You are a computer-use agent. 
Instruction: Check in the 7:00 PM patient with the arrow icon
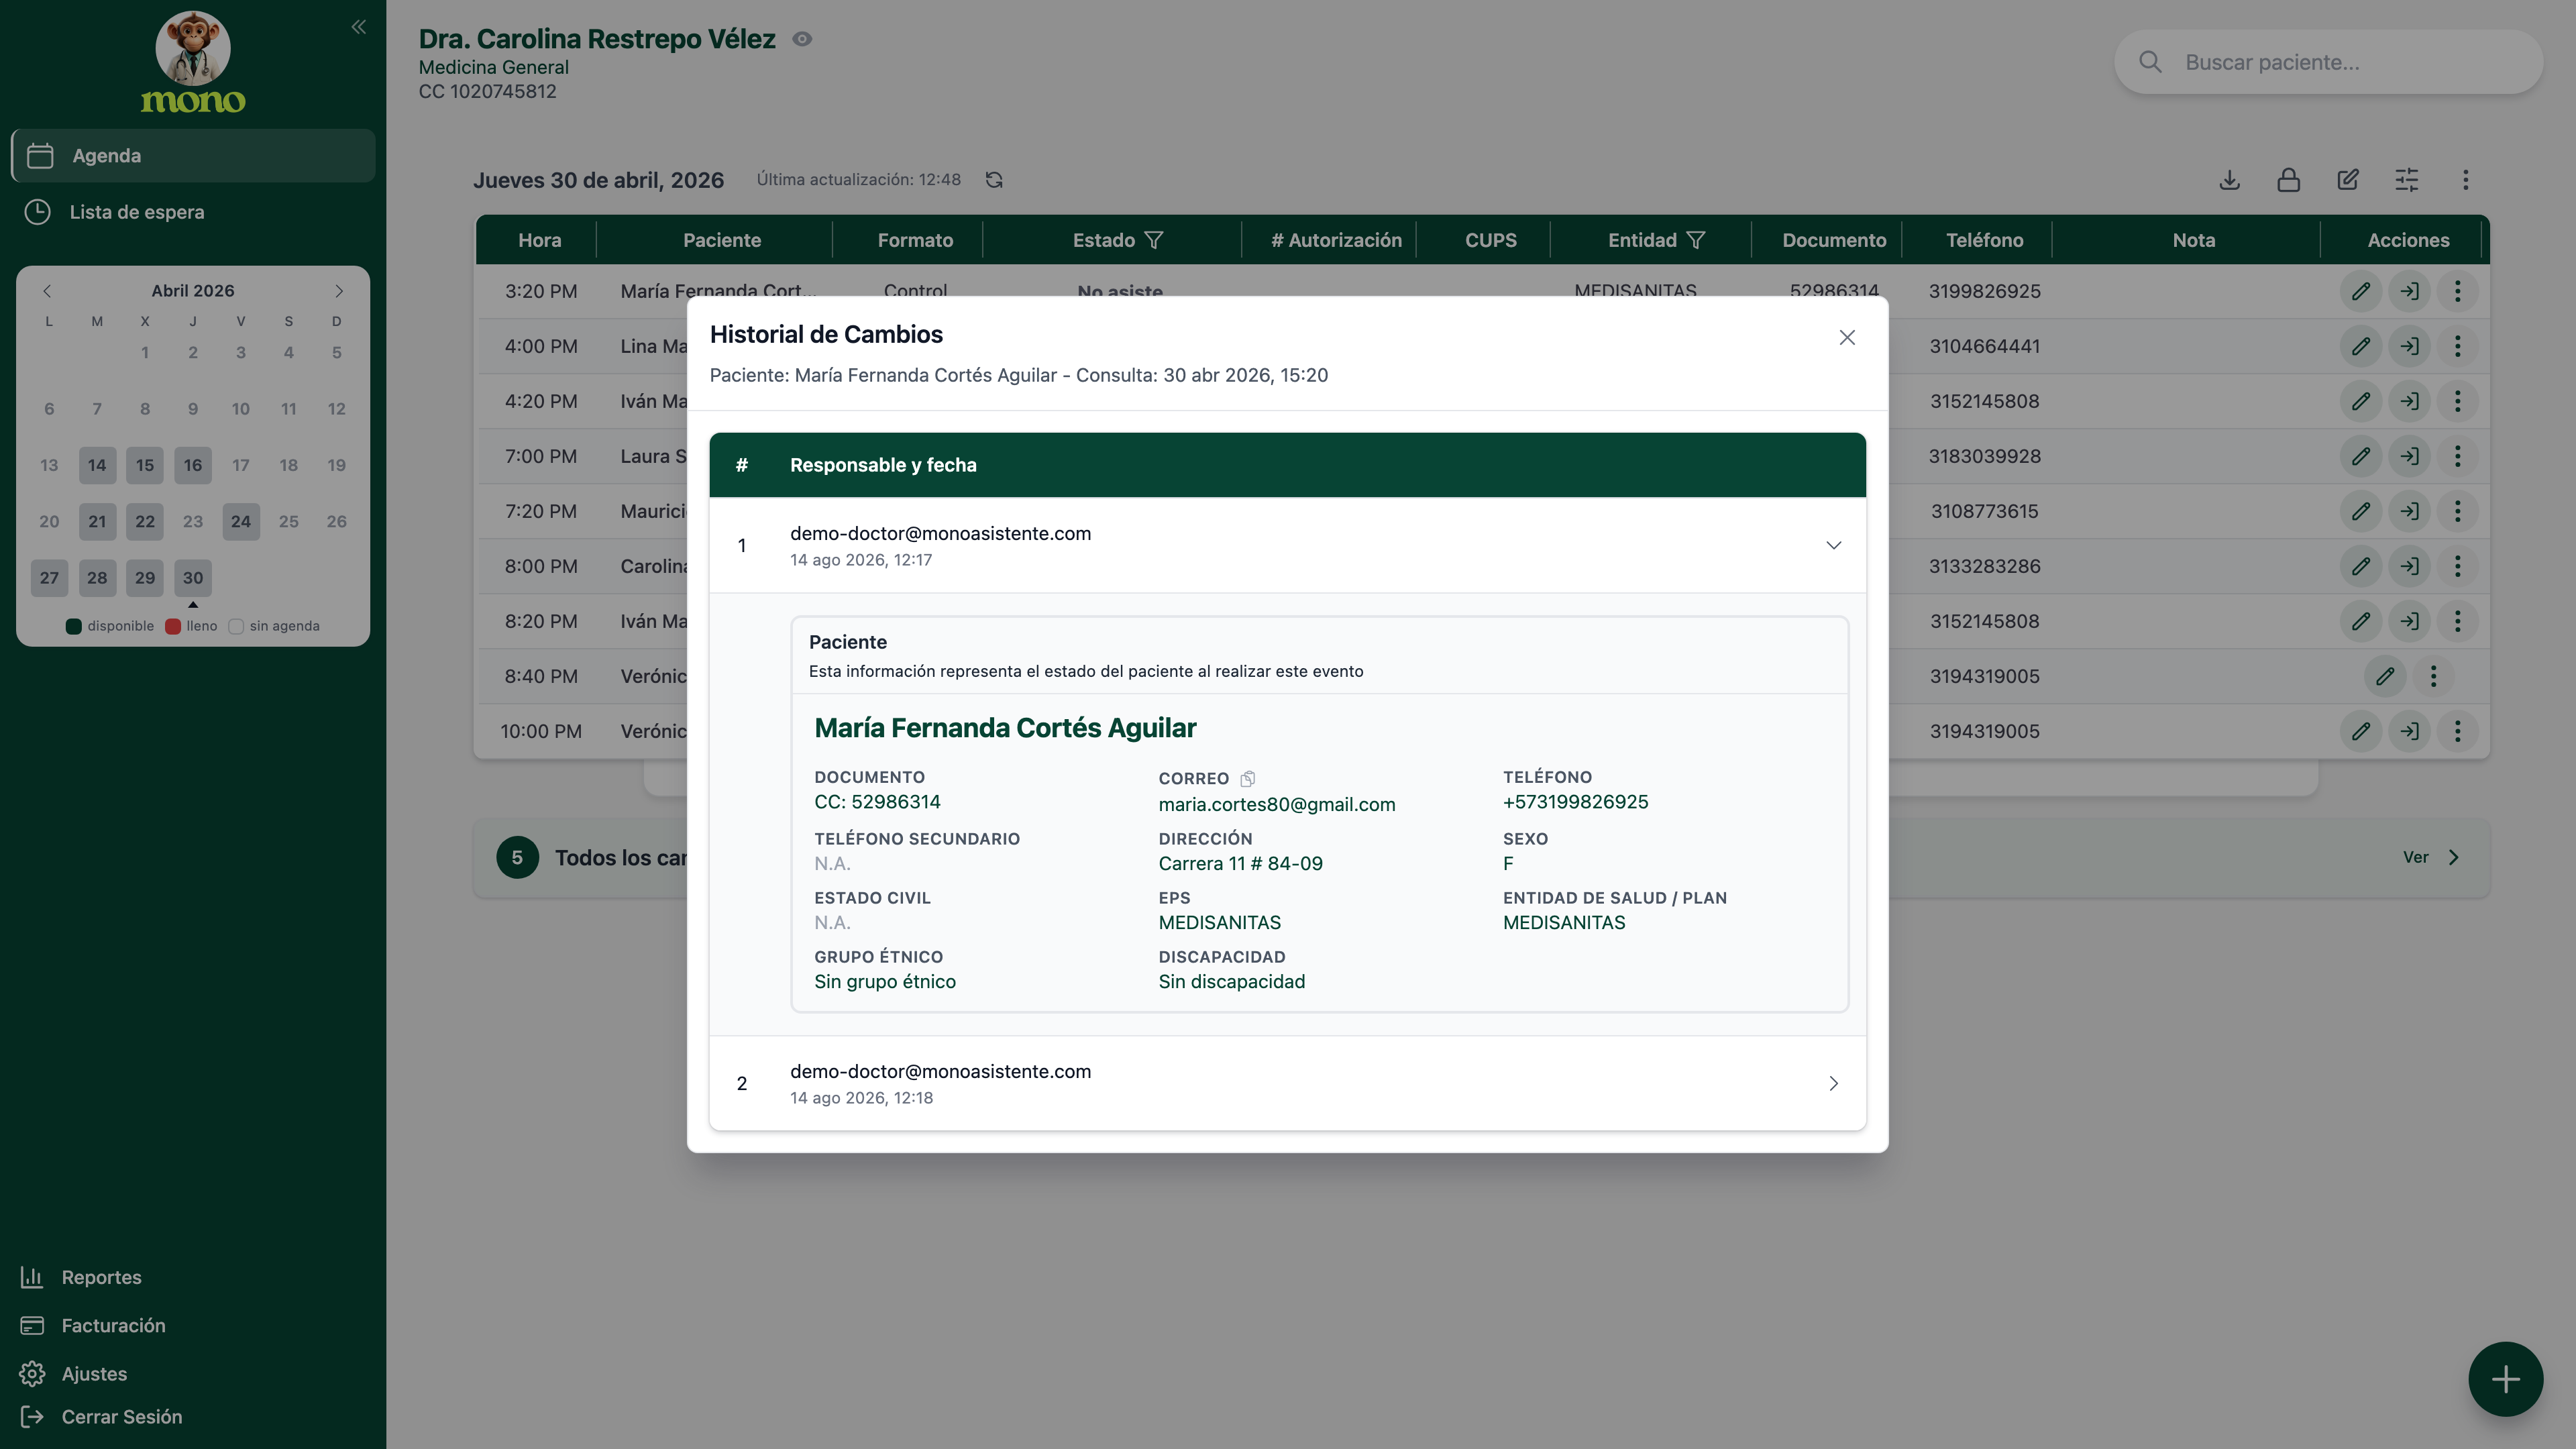coord(2410,456)
